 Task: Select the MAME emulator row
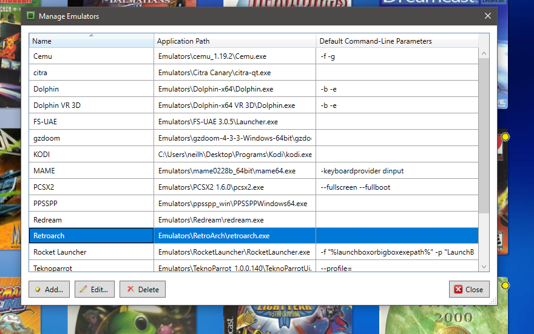254,170
